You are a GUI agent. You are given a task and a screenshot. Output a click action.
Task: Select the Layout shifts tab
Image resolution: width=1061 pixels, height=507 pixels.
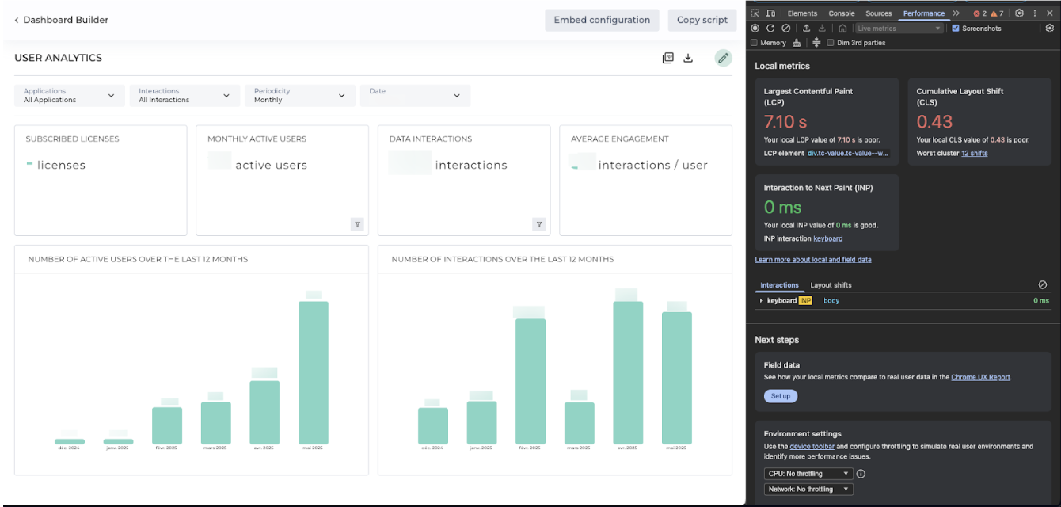pos(831,285)
